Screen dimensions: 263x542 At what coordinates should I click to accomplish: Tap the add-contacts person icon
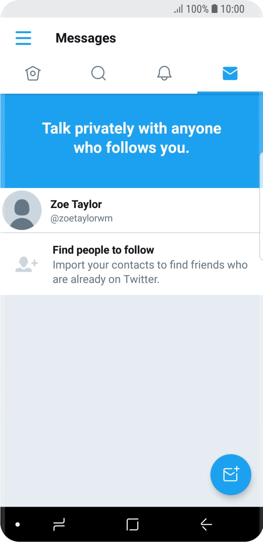click(26, 264)
